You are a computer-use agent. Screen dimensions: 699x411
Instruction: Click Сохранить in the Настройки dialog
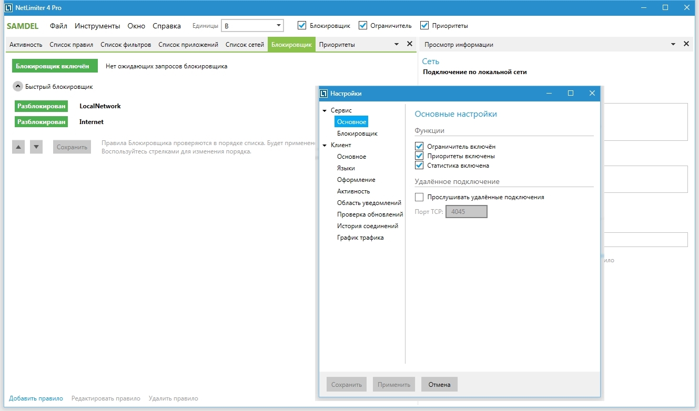[346, 384]
